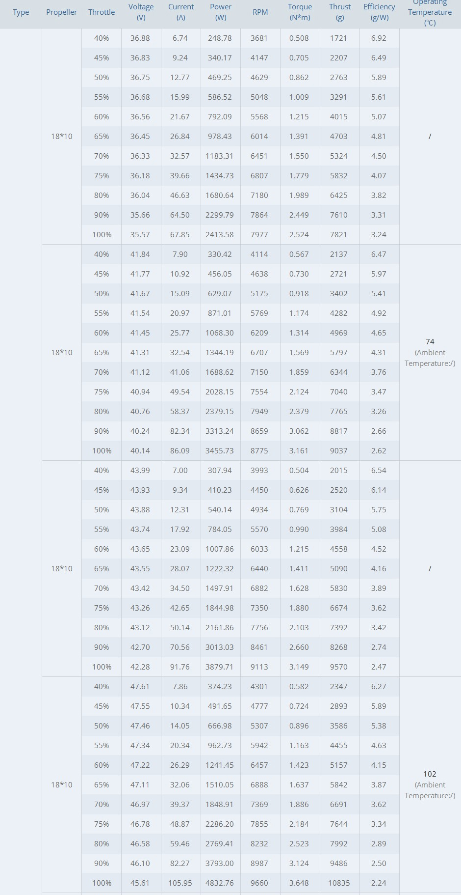Click the 74 operating temperature cell
Image resolution: width=461 pixels, height=895 pixels.
point(430,352)
